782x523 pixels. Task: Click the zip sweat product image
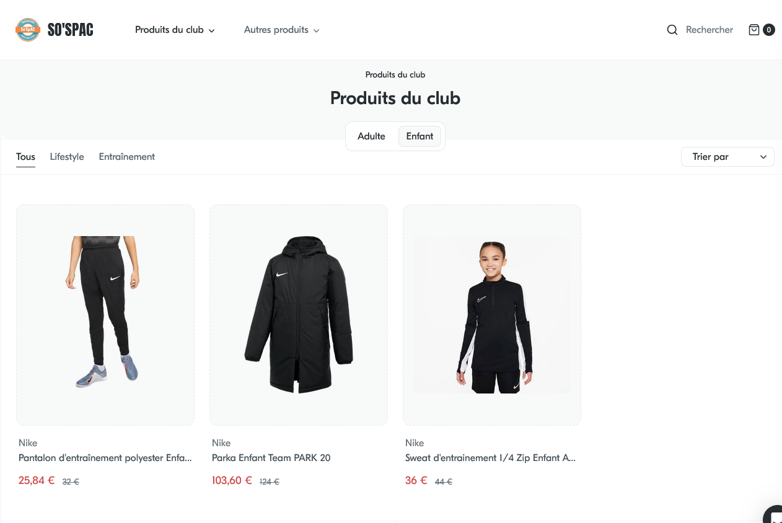[492, 315]
